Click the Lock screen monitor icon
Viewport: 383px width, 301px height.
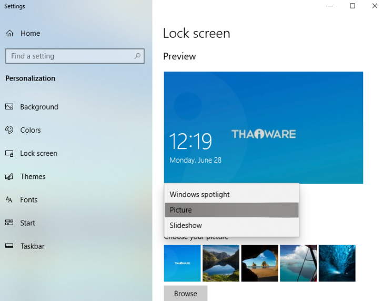(x=9, y=154)
